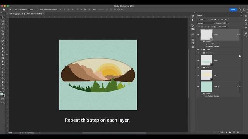Hide the Sky layer
248x139 pixels.
(198, 75)
